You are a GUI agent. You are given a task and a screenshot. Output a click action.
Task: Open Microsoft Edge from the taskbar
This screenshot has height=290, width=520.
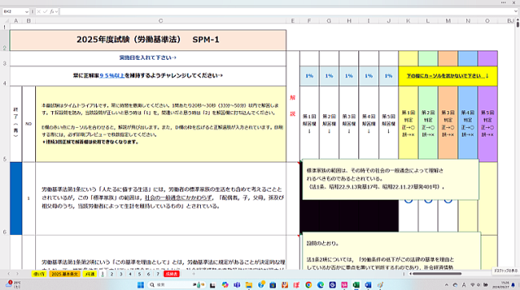click(x=320, y=284)
